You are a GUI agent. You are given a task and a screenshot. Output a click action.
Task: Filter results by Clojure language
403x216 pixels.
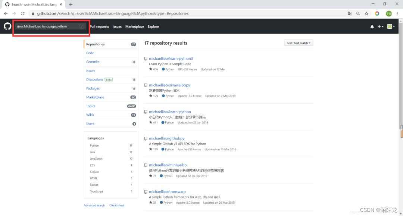pos(111,172)
